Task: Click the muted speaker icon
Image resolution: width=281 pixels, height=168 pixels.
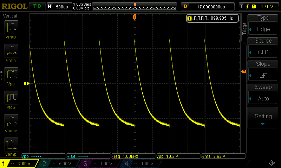Action: [x=272, y=163]
